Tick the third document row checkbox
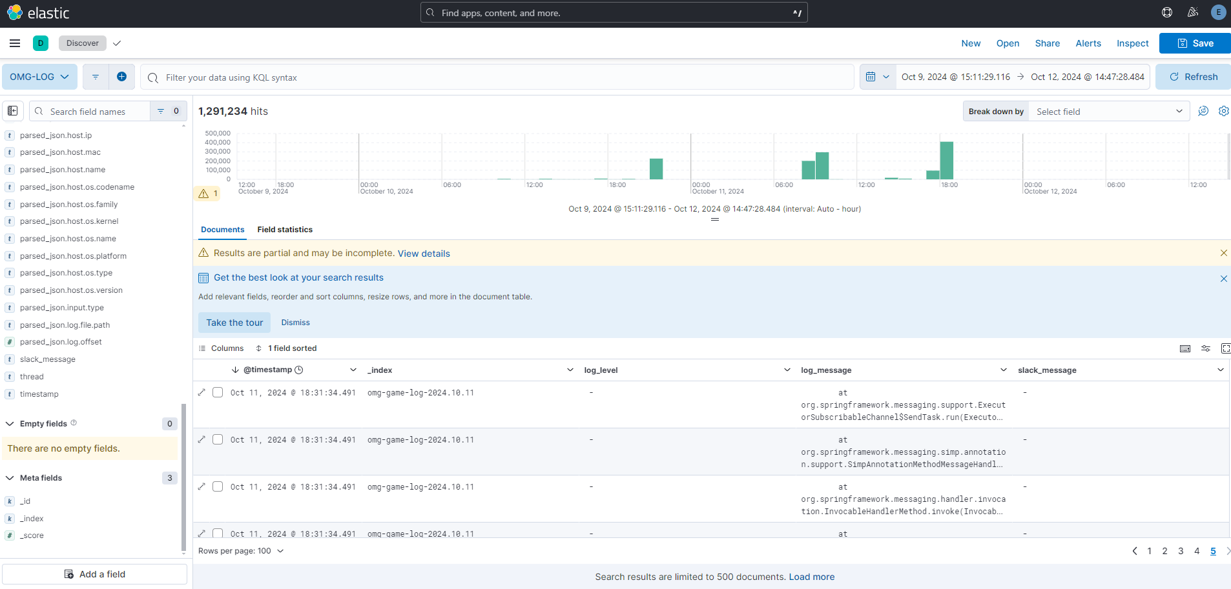This screenshot has height=589, width=1231. click(218, 486)
